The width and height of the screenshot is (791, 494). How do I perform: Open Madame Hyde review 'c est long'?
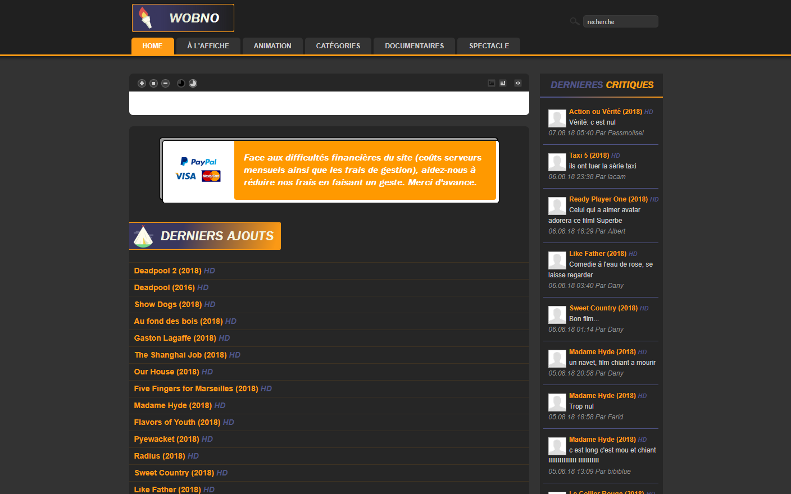pyautogui.click(x=603, y=440)
